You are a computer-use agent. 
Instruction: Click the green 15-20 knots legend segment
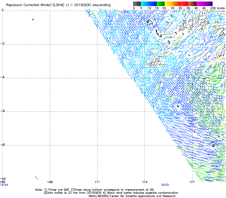(x=161, y=4)
